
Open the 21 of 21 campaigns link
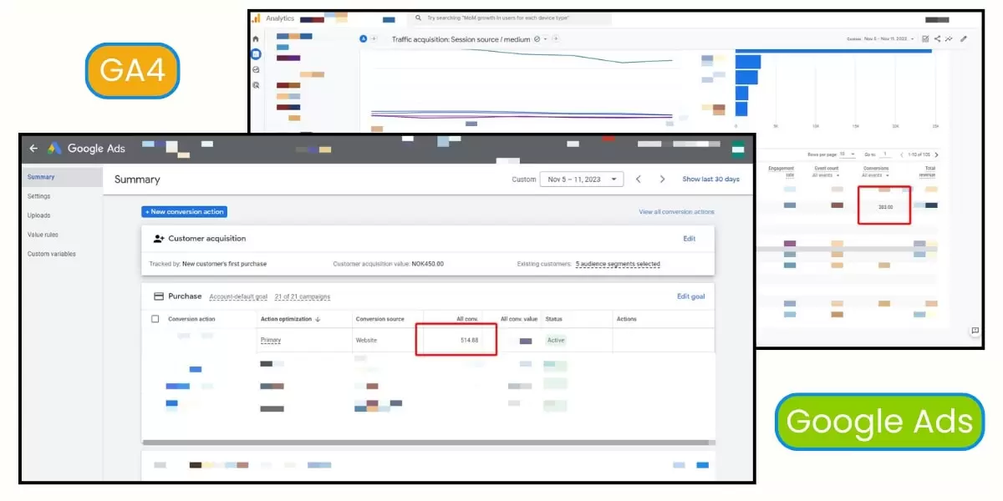tap(302, 296)
